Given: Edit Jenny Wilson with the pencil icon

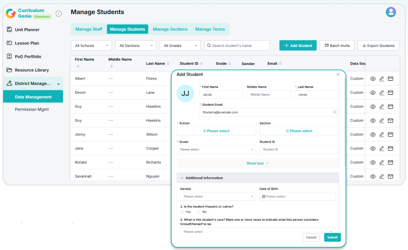Looking at the screenshot, I should 382,135.
